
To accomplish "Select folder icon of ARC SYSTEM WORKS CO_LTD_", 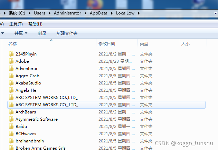I will pyautogui.click(x=11, y=104).
